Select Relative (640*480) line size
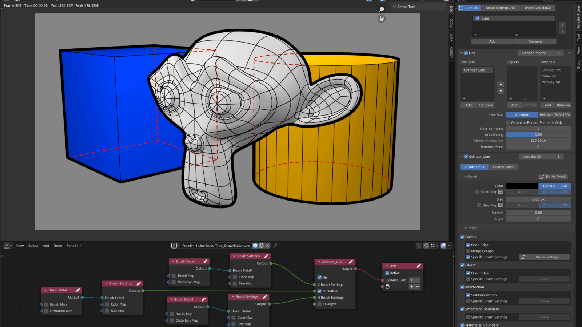The image size is (582, 327). click(x=554, y=115)
